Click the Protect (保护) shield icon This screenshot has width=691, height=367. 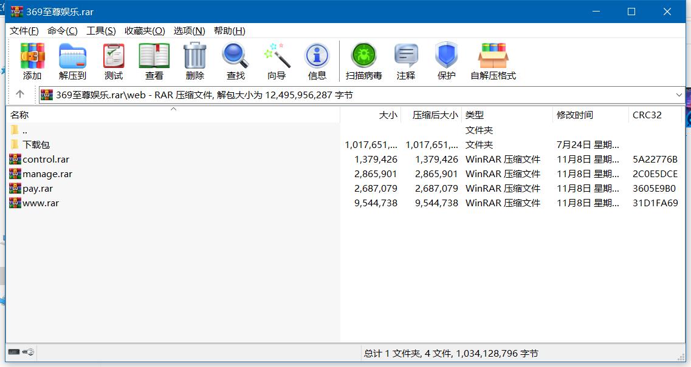pos(446,61)
